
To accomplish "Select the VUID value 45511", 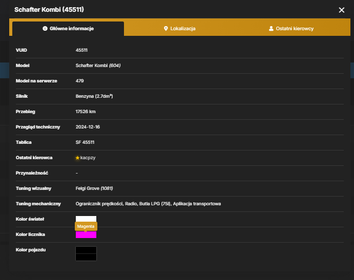I will [x=81, y=50].
